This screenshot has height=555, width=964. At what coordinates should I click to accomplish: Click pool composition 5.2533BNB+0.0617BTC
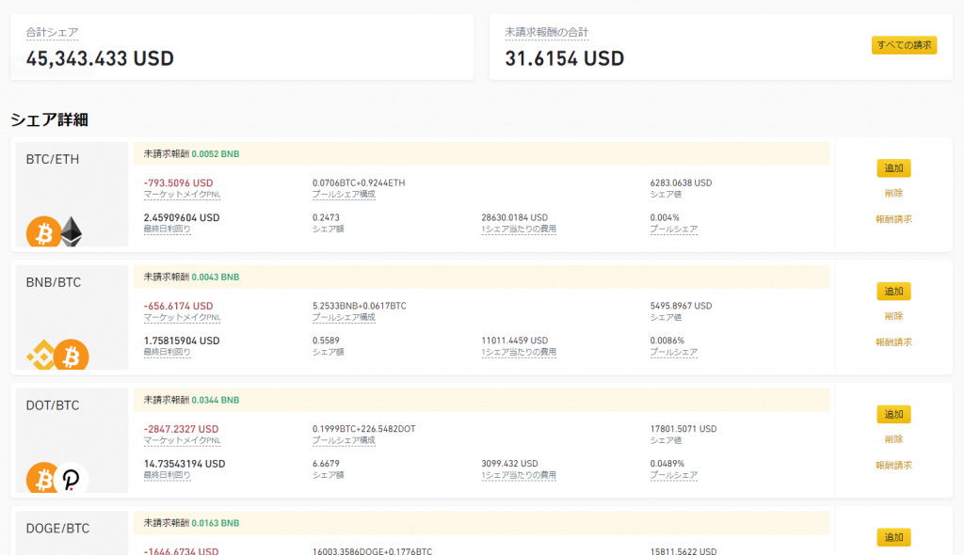coord(359,306)
